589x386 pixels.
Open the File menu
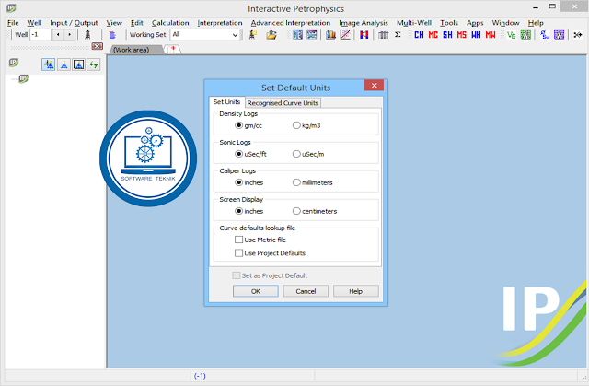13,23
